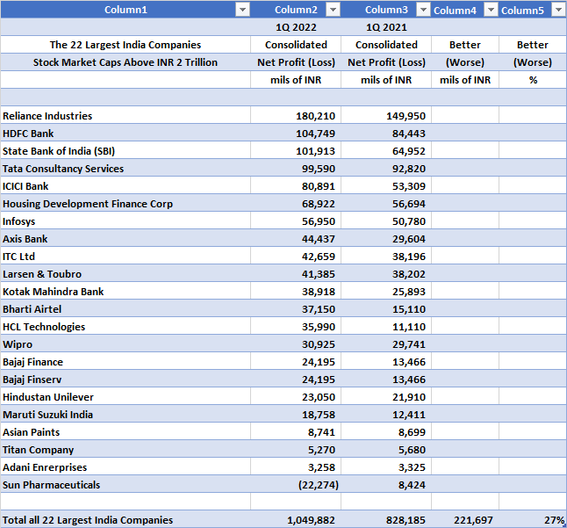567x528 pixels.
Task: Select the Hindustan Unilever cell
Action: [126, 396]
